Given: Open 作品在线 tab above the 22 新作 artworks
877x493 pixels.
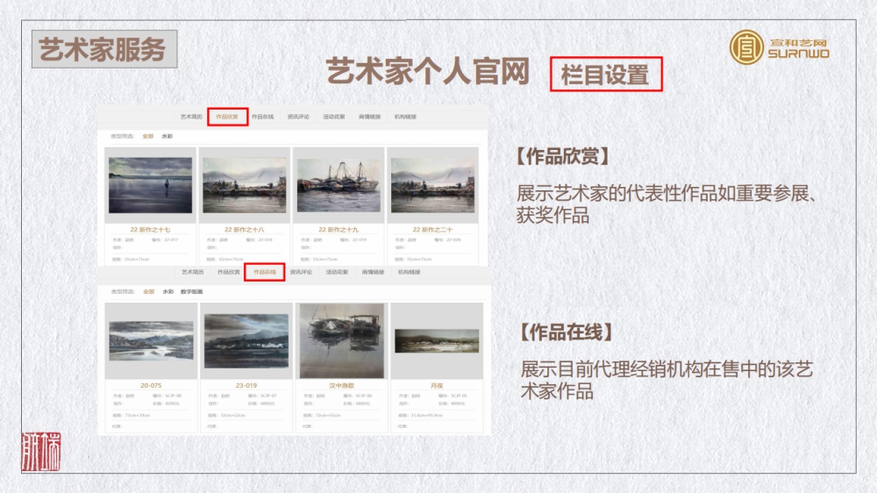Looking at the screenshot, I should pyautogui.click(x=262, y=117).
